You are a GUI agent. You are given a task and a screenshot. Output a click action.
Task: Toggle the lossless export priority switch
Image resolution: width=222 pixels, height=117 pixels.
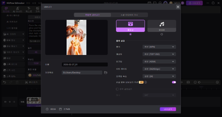point(174,82)
